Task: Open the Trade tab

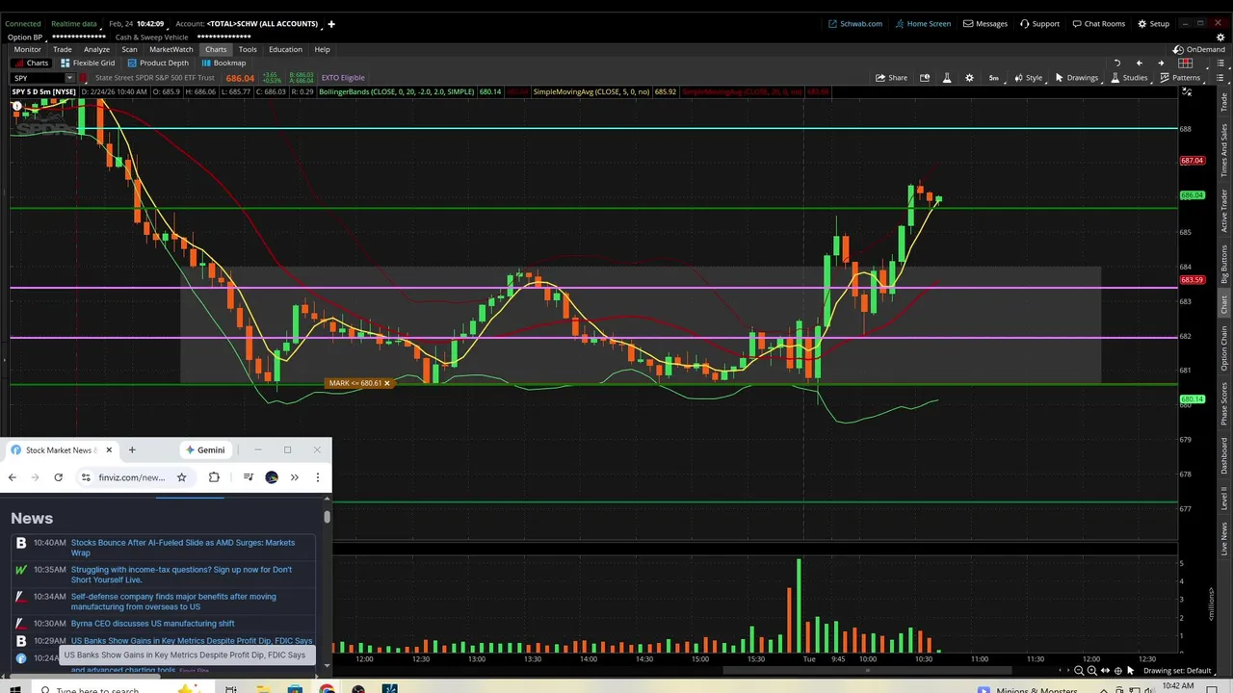Action: pos(63,49)
